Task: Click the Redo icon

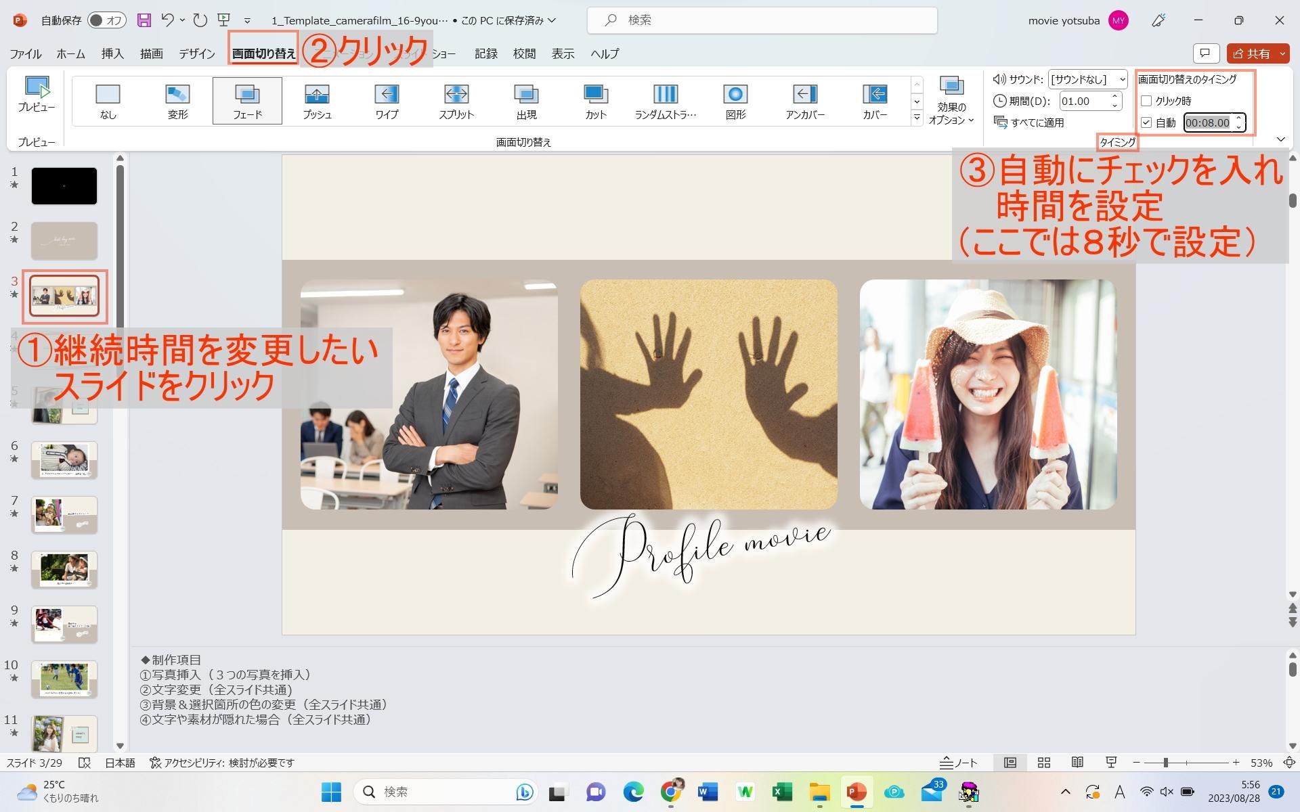Action: [x=200, y=20]
